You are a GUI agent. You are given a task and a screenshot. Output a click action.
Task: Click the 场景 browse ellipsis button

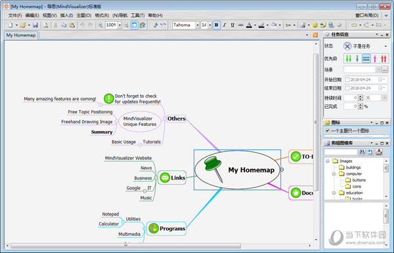[x=385, y=69]
